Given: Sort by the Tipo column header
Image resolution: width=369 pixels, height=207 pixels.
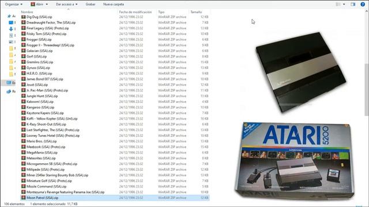Looking at the screenshot, I should [161, 12].
